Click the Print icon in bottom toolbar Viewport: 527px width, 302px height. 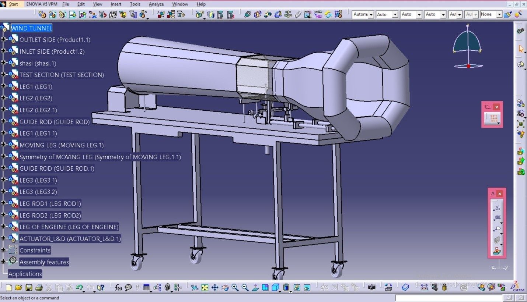click(38, 287)
